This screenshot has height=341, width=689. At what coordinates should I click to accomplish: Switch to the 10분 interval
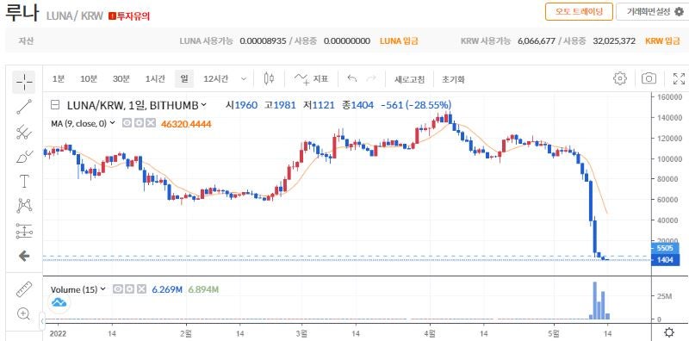(89, 79)
